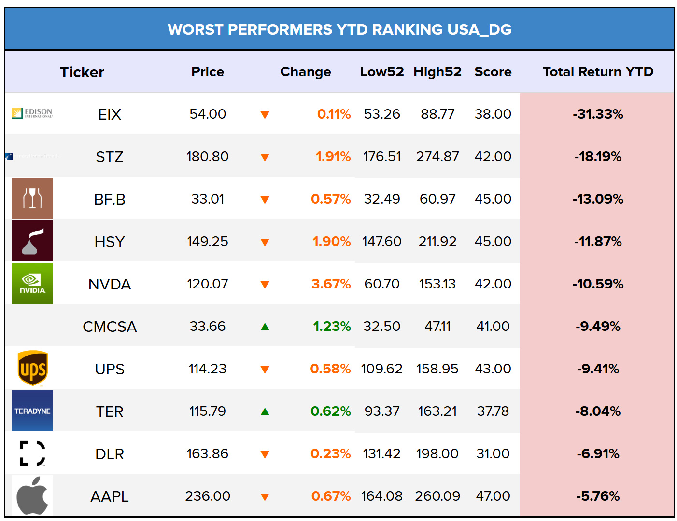
Task: Click the UPS shield logo
Action: click(32, 369)
